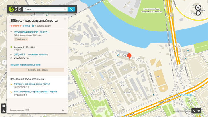
Task: Open the feedback chat bubble icon
Action: (x=199, y=111)
